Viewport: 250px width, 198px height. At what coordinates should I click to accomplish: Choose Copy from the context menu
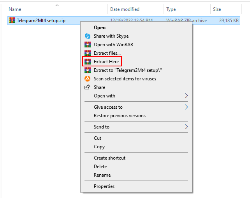(x=99, y=147)
